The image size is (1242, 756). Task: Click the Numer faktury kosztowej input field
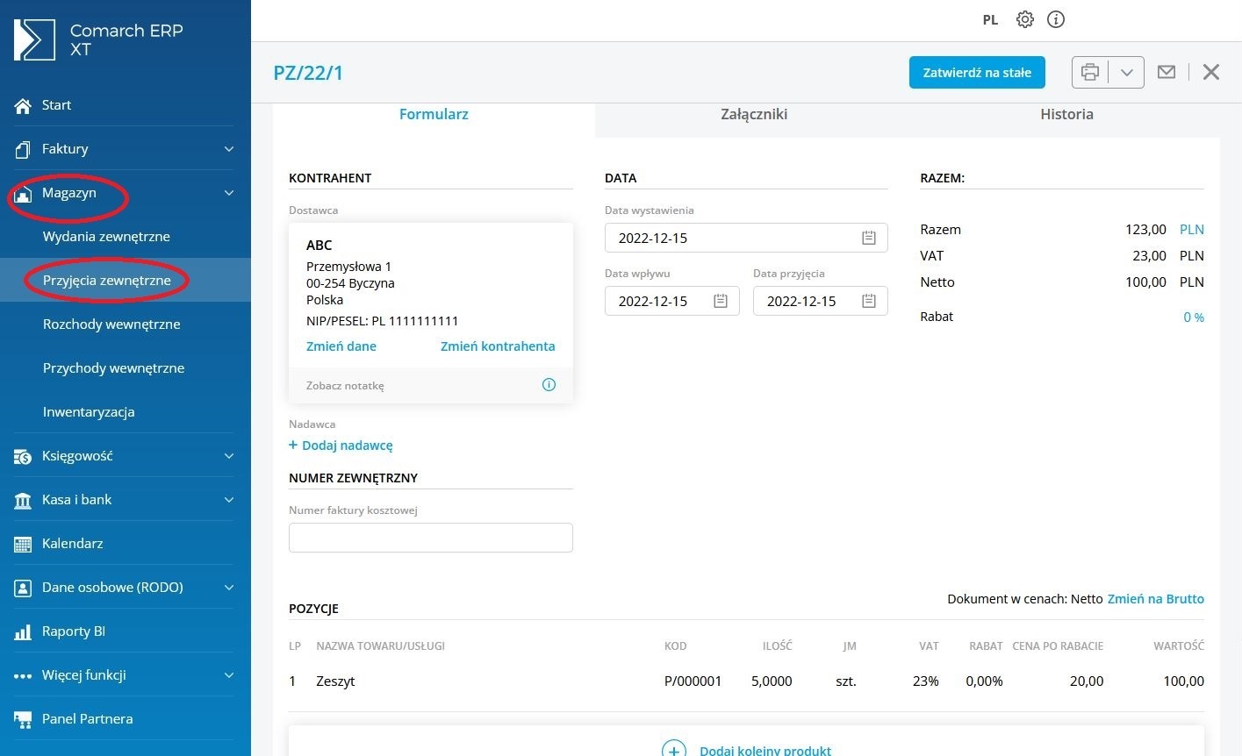(430, 538)
